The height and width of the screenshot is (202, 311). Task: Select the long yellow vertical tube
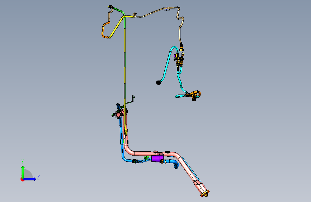[x=125, y=79]
